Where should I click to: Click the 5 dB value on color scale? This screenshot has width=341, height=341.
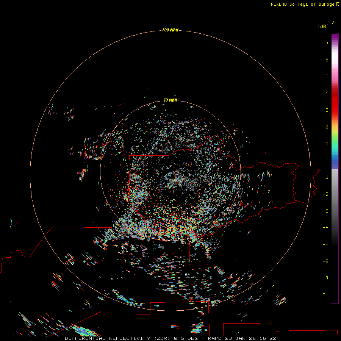click(327, 76)
